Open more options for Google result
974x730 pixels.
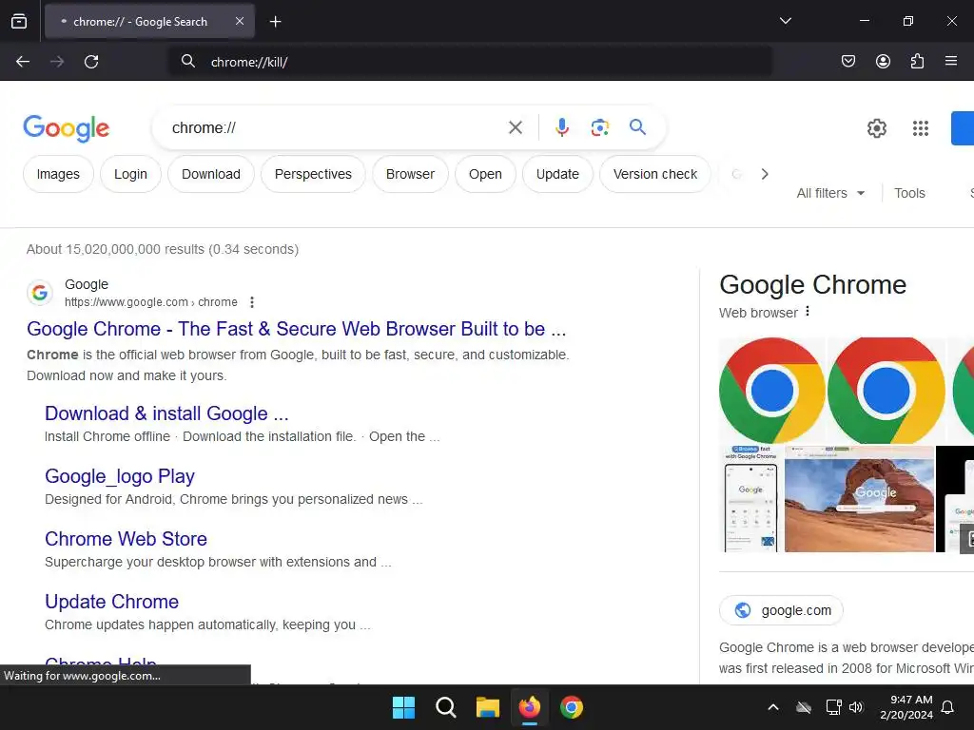click(x=251, y=302)
